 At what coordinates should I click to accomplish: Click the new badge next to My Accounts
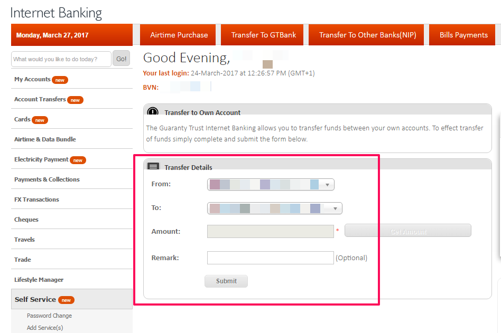pyautogui.click(x=60, y=80)
